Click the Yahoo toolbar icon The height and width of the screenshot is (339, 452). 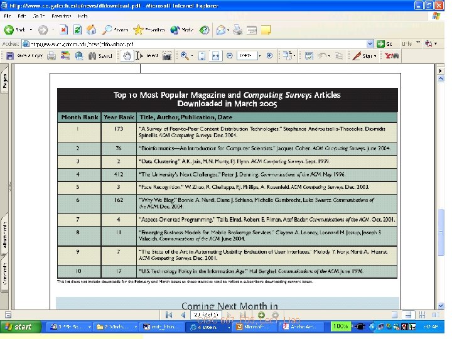click(x=392, y=56)
